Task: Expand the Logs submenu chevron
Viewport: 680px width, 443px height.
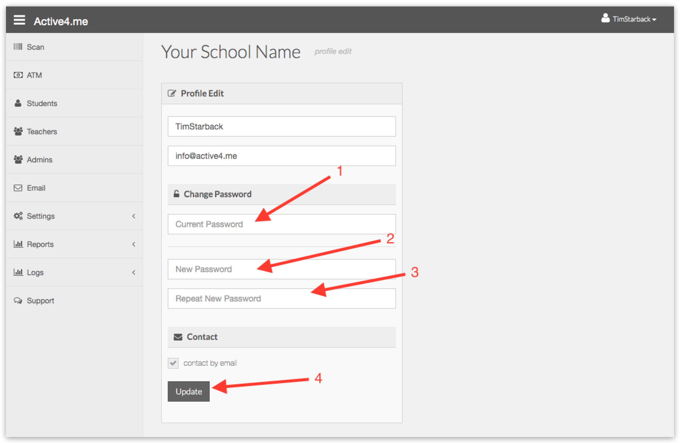Action: coord(134,272)
